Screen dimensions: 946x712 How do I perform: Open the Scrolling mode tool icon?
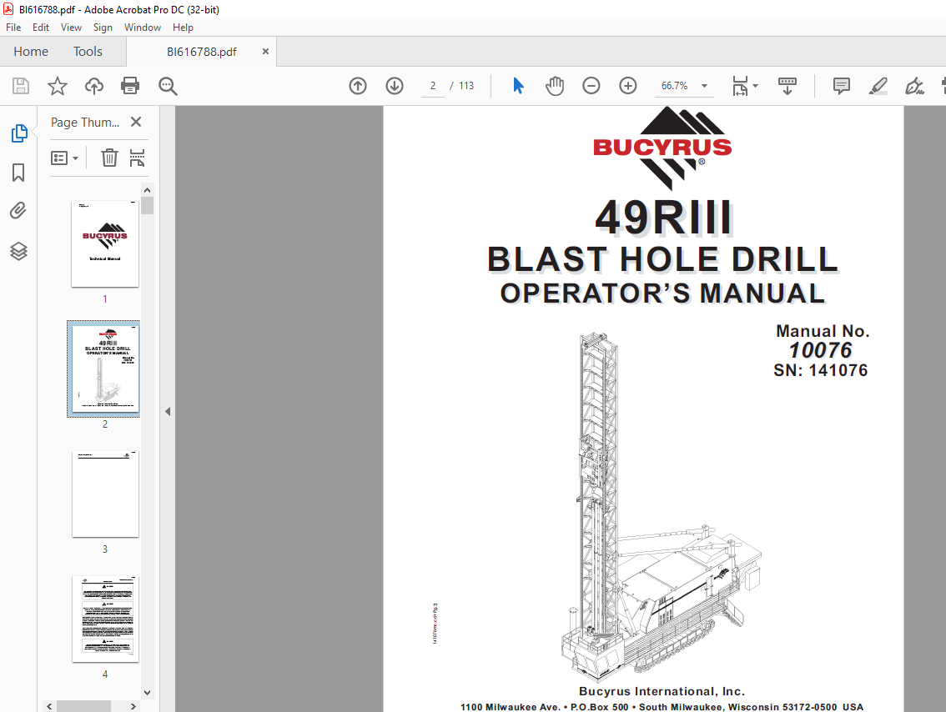tap(787, 86)
